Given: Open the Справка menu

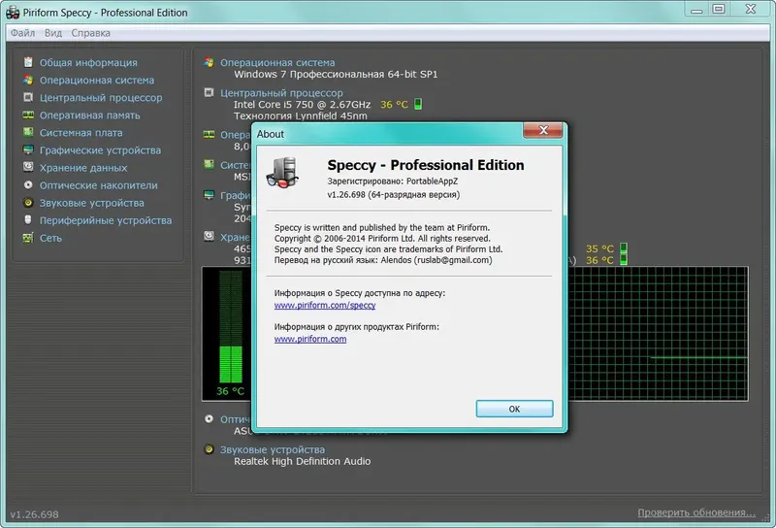Looking at the screenshot, I should 90,33.
